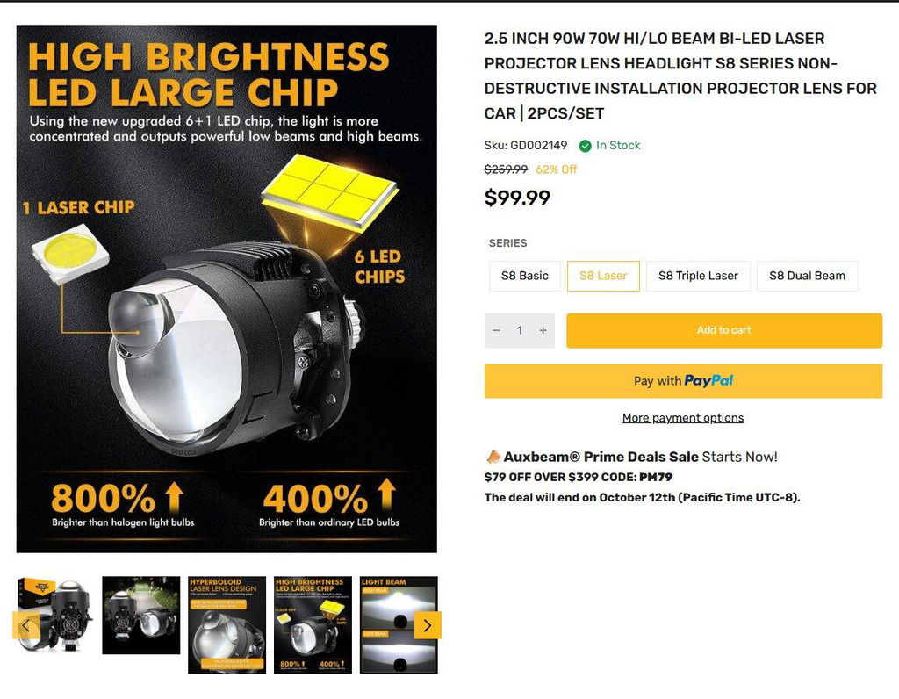
Task: Click the PayPal logo
Action: (x=708, y=381)
